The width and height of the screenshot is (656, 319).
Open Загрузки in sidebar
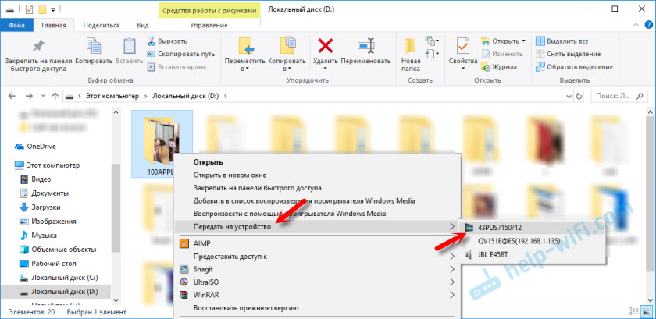click(40, 207)
